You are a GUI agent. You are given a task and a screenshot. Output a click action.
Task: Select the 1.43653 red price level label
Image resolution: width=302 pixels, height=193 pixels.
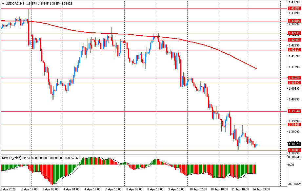294,9
